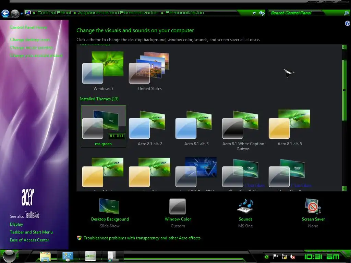
Task: Click the Window Color link text
Action: (x=178, y=219)
